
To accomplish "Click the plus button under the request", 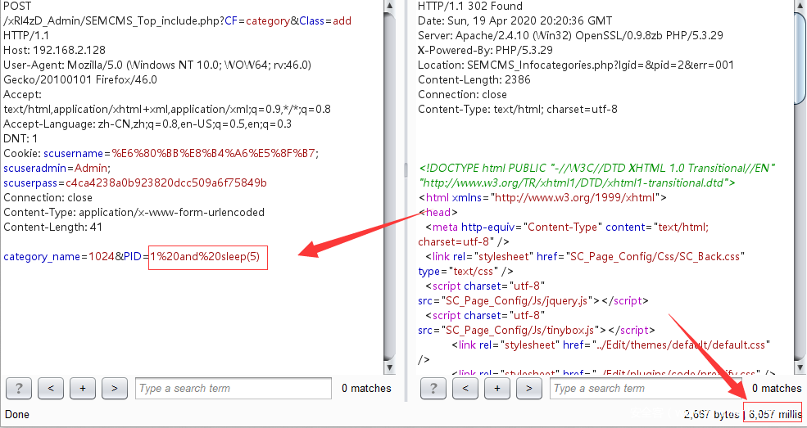I will pos(83,388).
